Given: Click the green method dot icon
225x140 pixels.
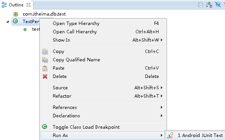Looking at the screenshot, I should click(x=25, y=30).
